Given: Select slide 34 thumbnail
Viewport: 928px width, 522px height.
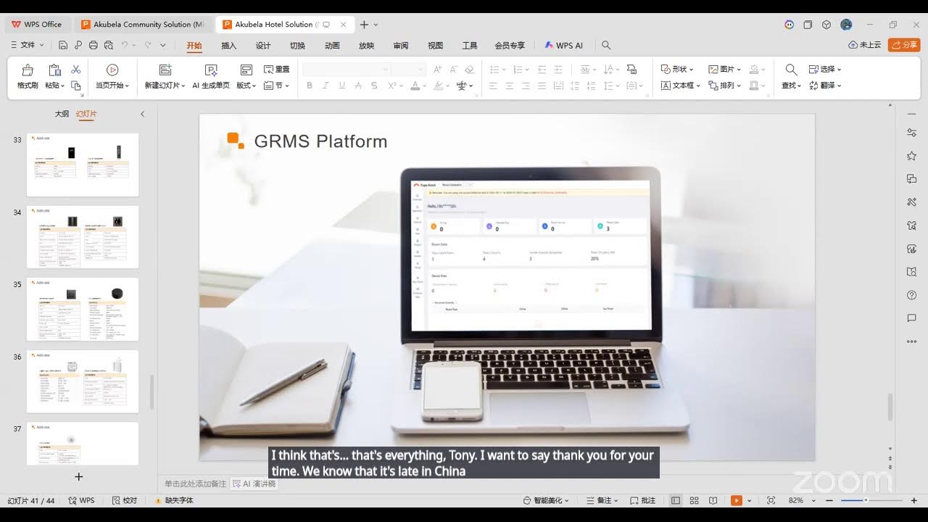Looking at the screenshot, I should pyautogui.click(x=83, y=237).
